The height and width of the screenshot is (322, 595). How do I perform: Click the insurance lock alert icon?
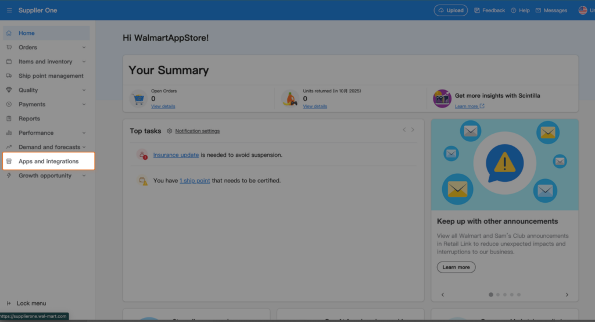click(x=142, y=155)
